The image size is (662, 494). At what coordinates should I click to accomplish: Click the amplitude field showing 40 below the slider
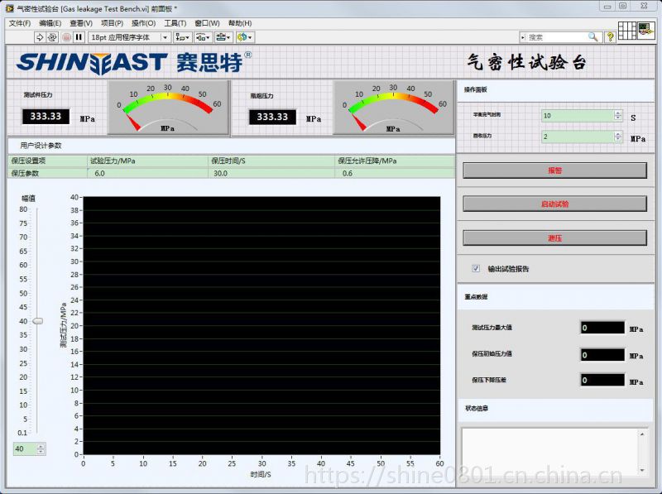click(25, 448)
